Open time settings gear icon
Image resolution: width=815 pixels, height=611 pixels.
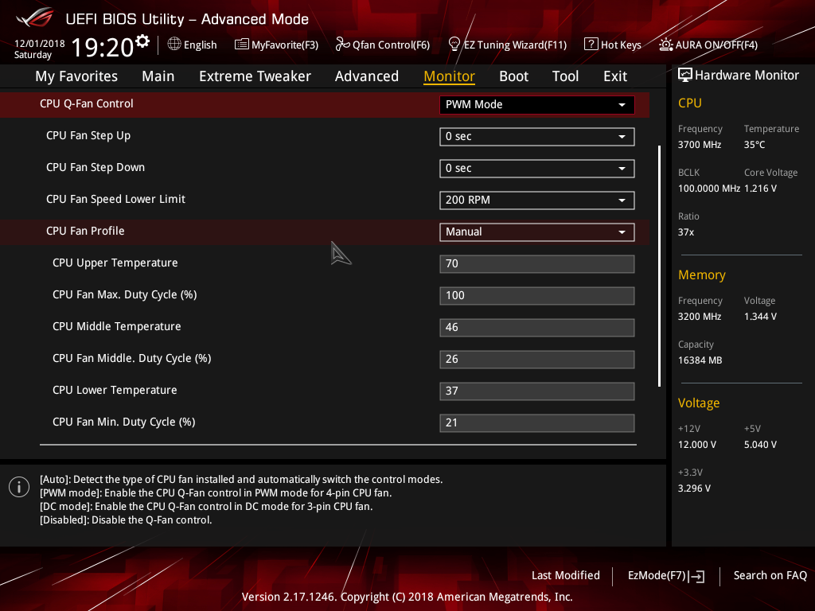(142, 41)
